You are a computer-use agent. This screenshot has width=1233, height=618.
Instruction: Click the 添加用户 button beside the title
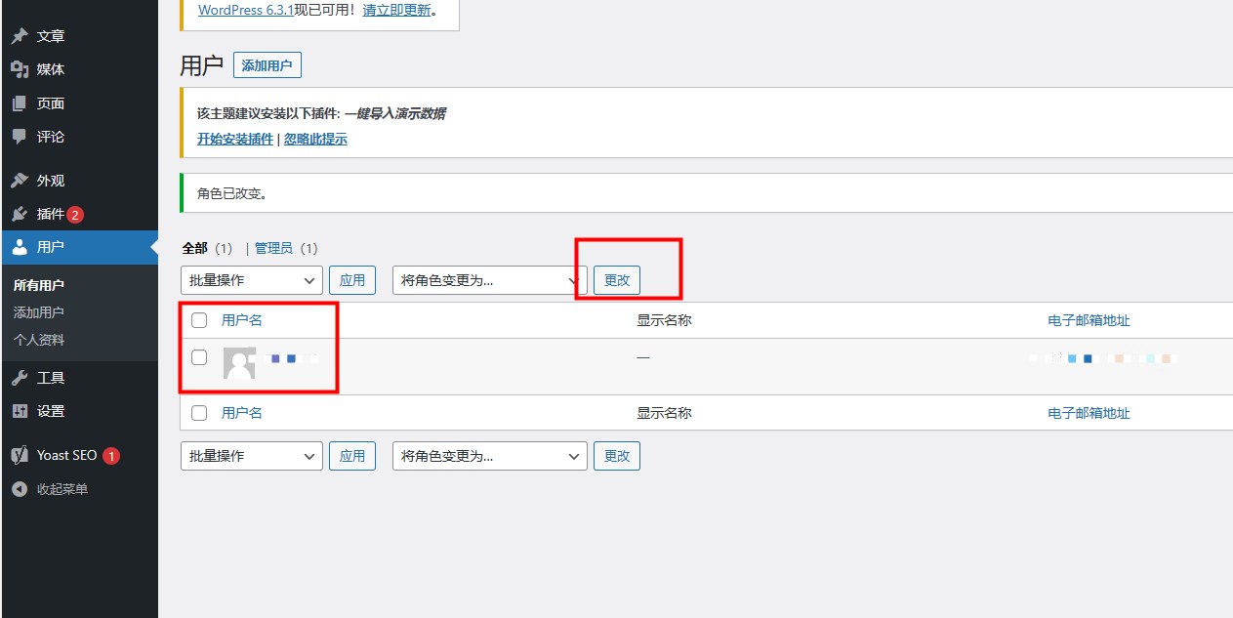[x=267, y=65]
